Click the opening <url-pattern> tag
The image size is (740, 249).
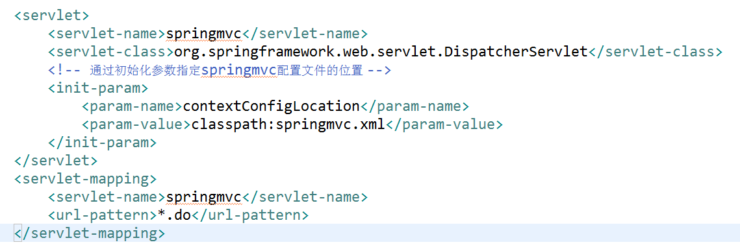click(102, 215)
